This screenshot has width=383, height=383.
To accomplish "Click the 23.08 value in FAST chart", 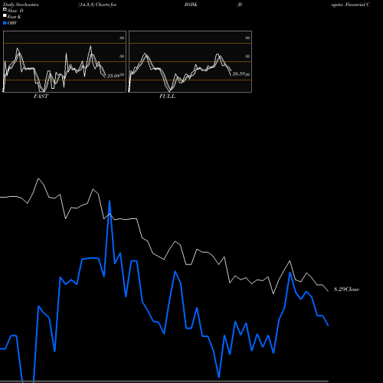I will [x=113, y=76].
